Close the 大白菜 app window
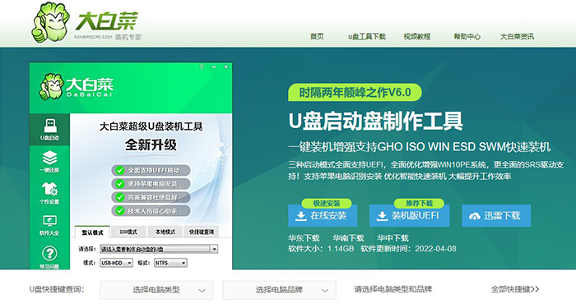576x308 pixels. point(226,67)
